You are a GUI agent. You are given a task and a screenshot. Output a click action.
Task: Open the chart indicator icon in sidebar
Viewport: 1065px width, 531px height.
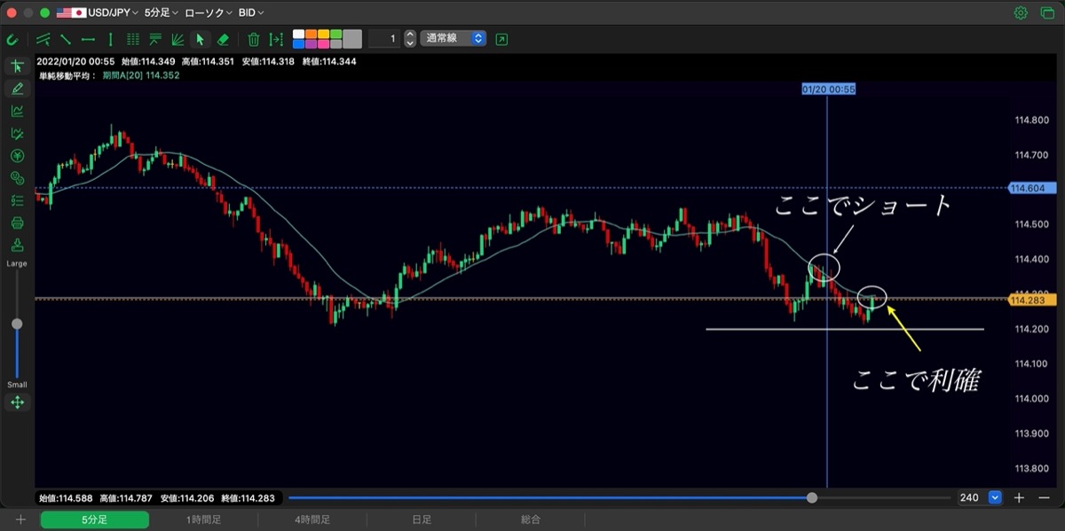tap(17, 111)
